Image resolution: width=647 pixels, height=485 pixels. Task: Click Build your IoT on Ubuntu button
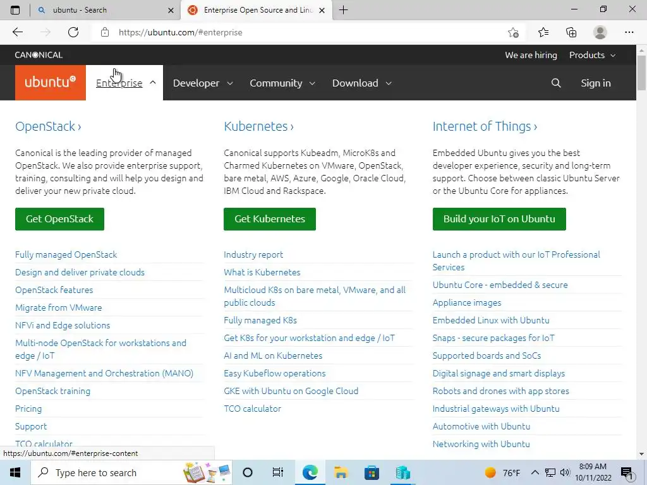[x=499, y=219]
